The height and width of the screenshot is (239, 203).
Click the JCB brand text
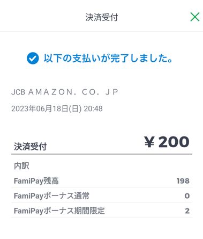point(18,92)
